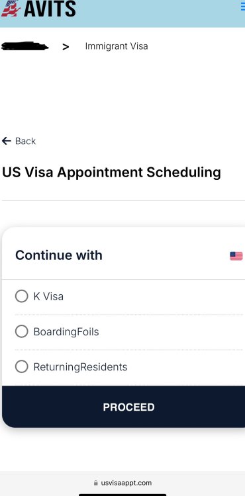Click the back arrow icon
This screenshot has height=496, width=245.
tap(7, 141)
